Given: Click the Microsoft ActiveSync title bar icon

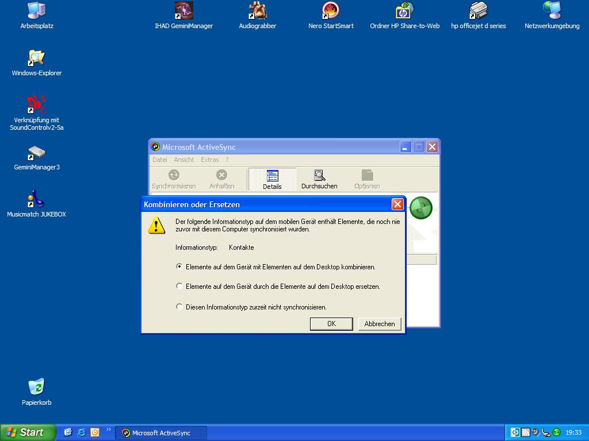Looking at the screenshot, I should (155, 146).
